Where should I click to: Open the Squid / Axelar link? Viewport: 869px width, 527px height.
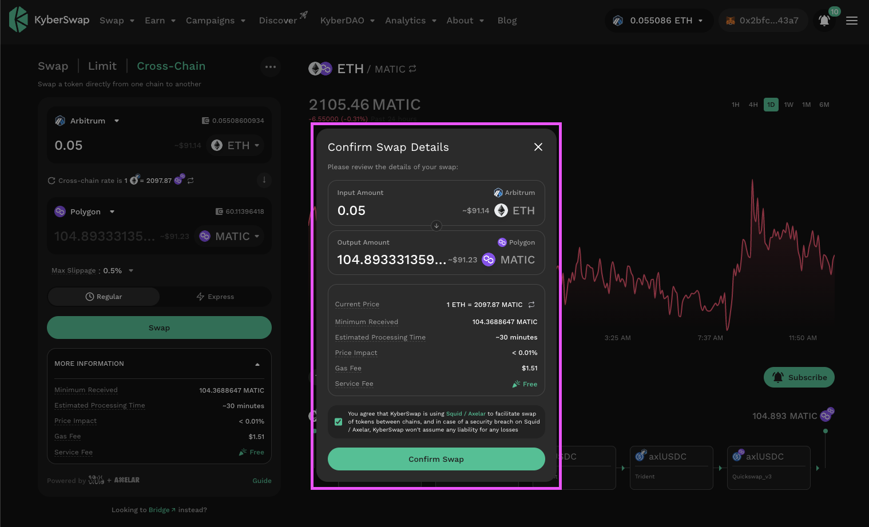pyautogui.click(x=466, y=414)
